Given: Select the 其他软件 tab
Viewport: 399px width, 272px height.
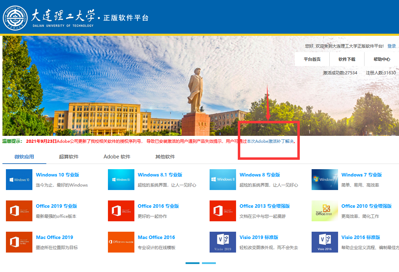Looking at the screenshot, I should (165, 157).
